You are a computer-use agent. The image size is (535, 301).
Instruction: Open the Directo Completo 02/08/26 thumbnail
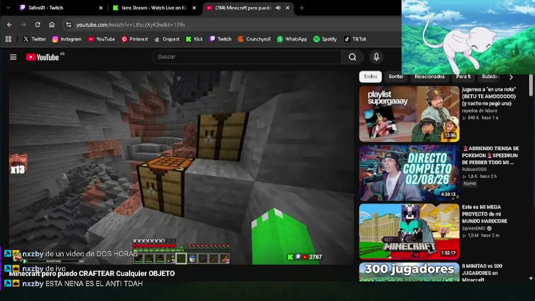point(409,173)
